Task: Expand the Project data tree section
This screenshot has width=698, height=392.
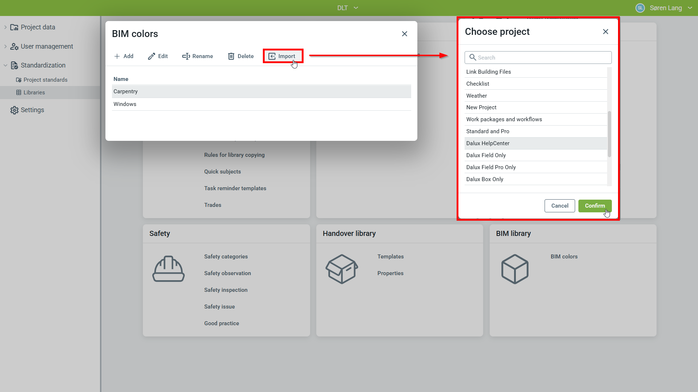Action: coord(5,27)
